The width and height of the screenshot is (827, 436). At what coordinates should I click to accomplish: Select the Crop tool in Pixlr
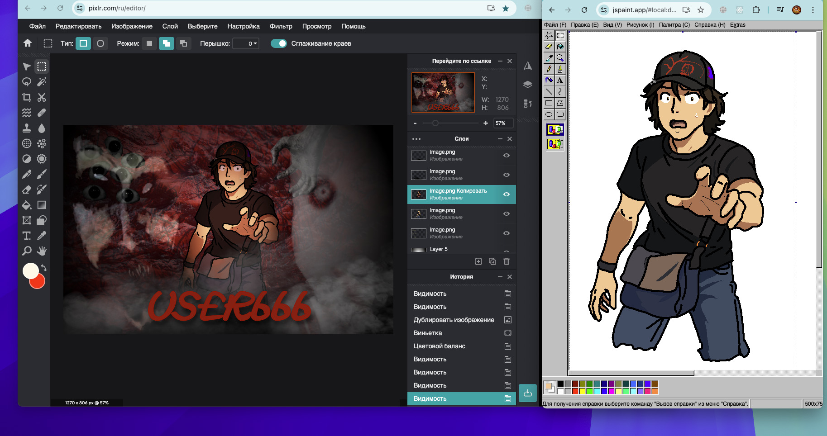click(x=27, y=97)
